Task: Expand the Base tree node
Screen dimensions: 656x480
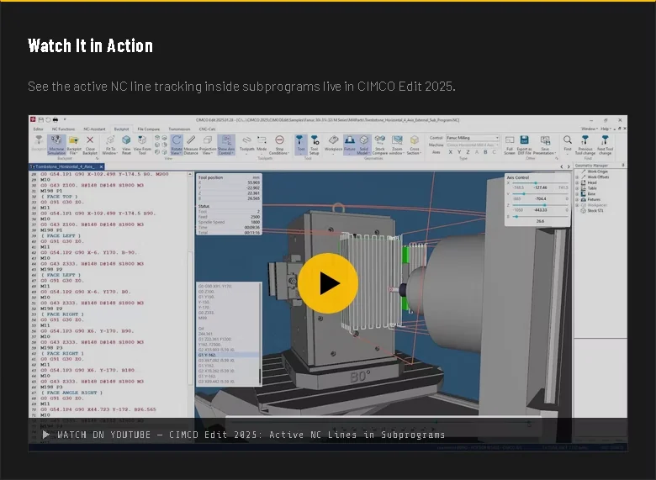Action: pyautogui.click(x=577, y=194)
